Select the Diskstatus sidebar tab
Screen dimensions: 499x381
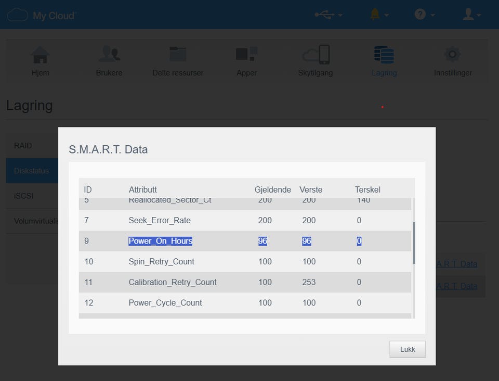[32, 171]
